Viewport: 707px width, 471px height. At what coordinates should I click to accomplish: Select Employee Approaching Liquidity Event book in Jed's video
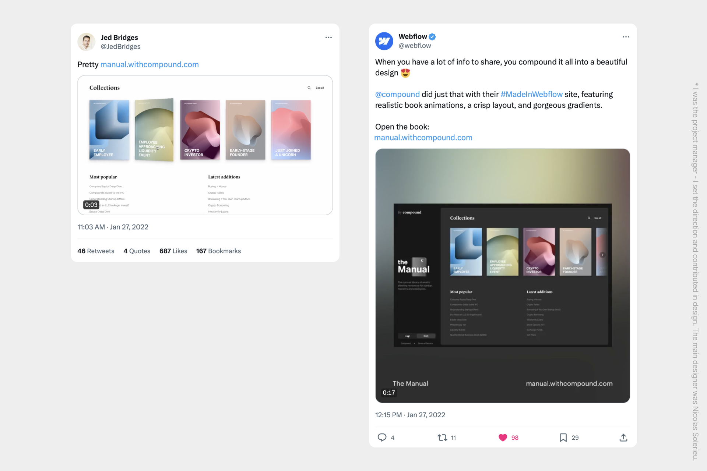point(154,130)
